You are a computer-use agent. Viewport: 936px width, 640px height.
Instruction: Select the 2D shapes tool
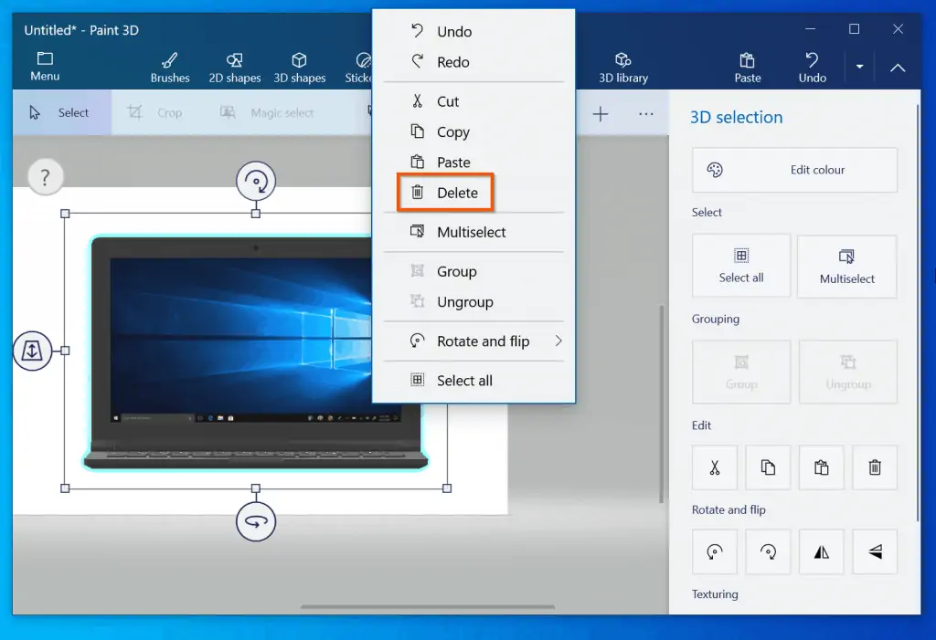tap(235, 68)
